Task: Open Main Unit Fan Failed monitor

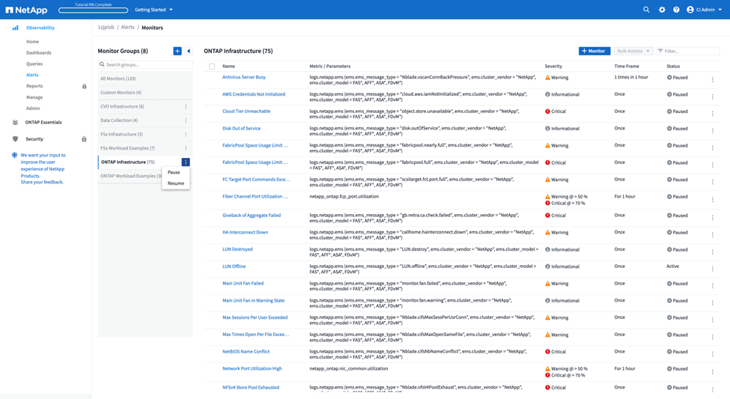Action: click(x=243, y=284)
